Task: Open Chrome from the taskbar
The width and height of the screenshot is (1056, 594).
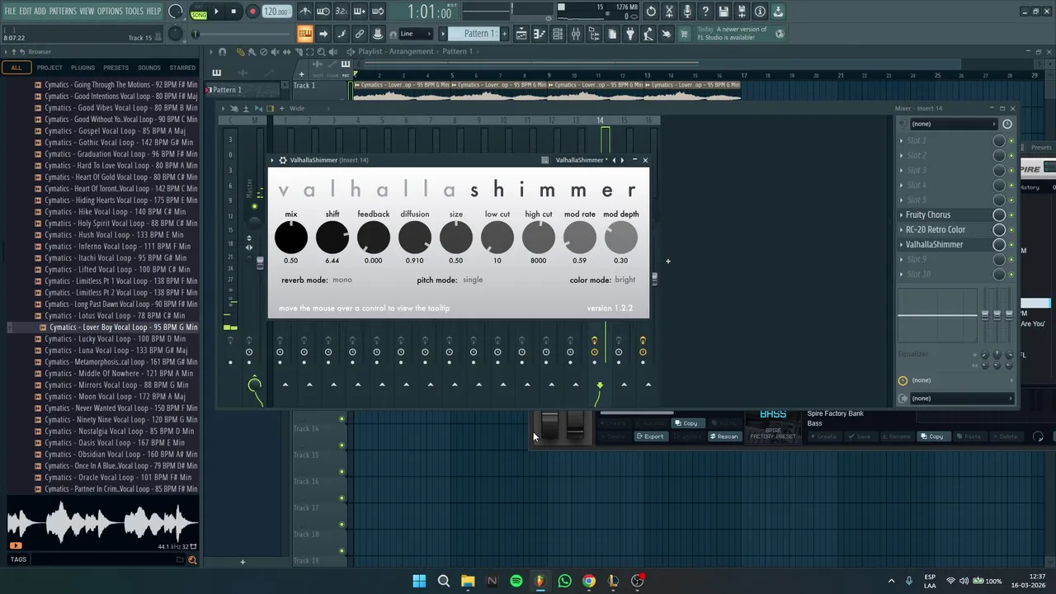Action: pyautogui.click(x=589, y=581)
